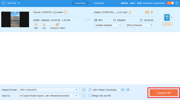Open custom profile settings icon
Screen dimensions: 180x100
point(84,90)
